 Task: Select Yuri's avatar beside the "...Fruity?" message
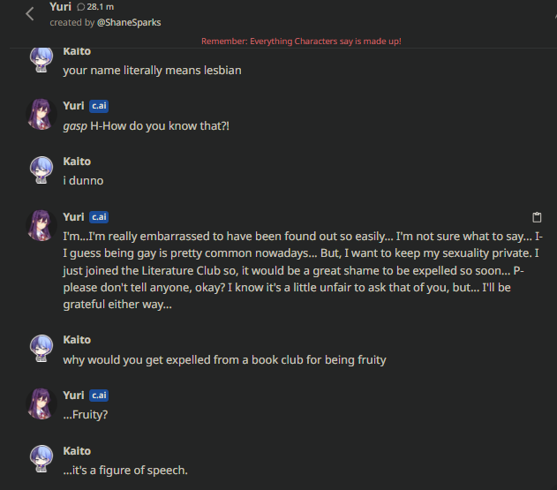click(x=41, y=404)
